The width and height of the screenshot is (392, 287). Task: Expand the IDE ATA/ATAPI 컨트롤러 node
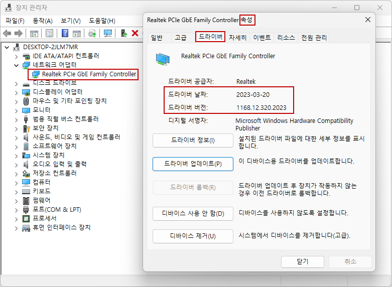(x=16, y=57)
